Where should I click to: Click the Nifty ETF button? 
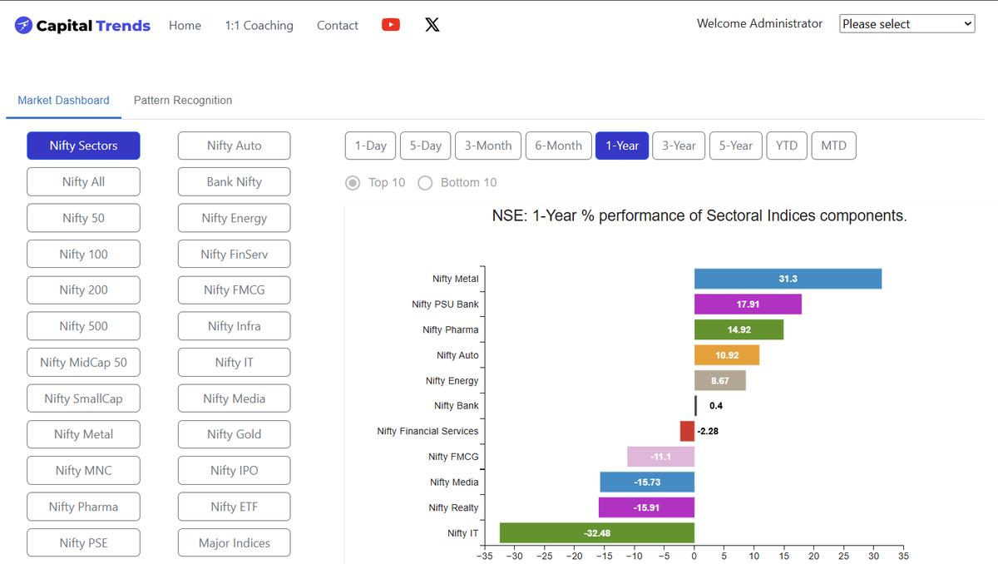coord(235,507)
